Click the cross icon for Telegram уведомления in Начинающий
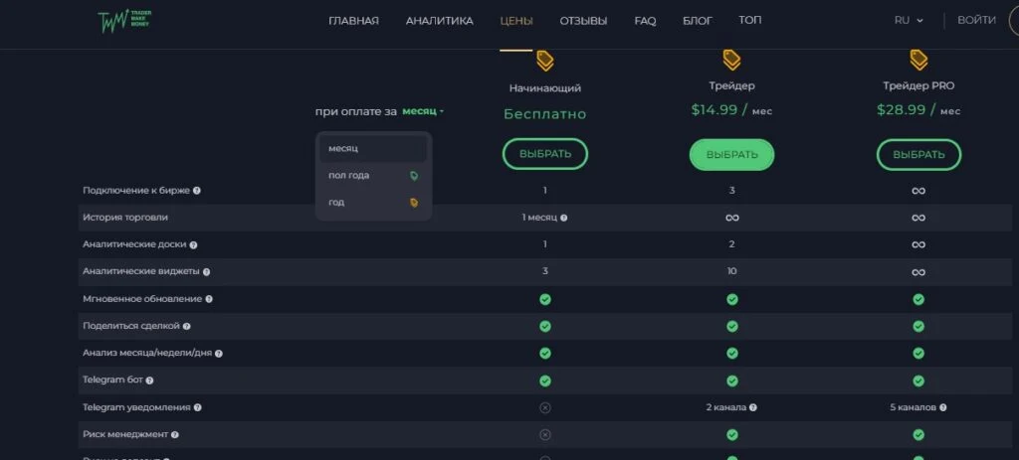The height and width of the screenshot is (460, 1019). 545,407
